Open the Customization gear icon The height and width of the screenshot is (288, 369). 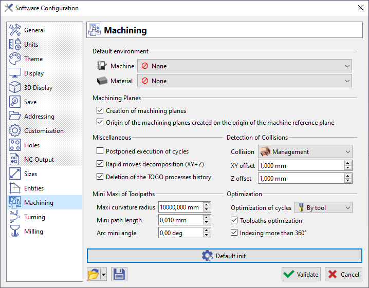tap(15, 131)
